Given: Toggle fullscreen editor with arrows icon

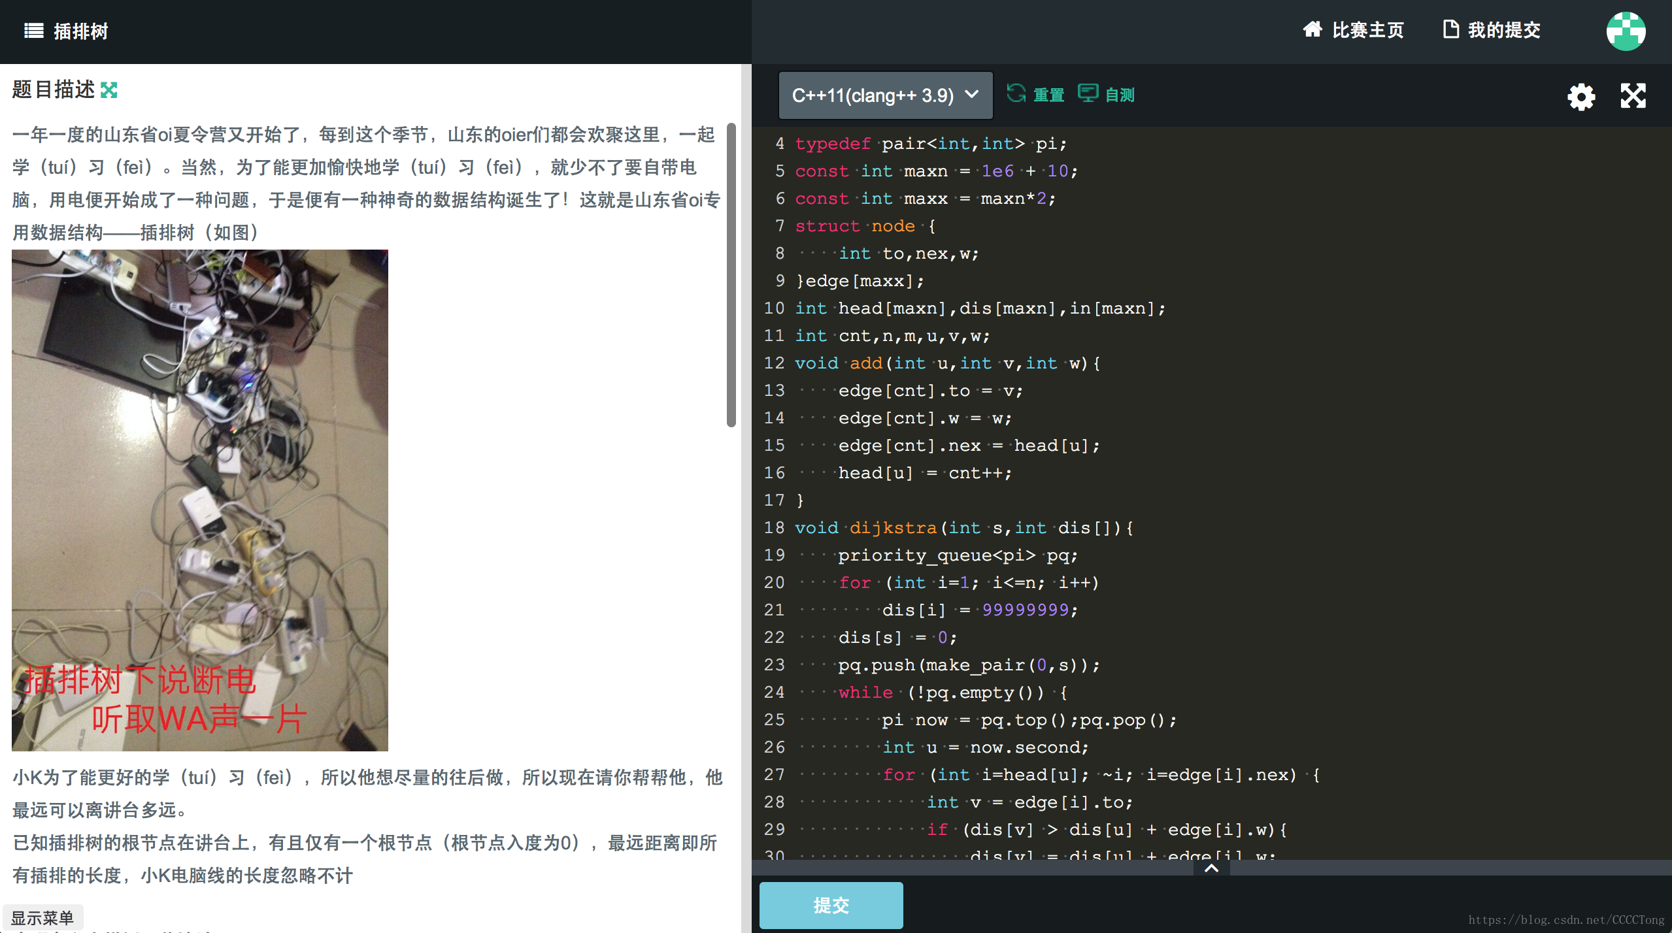Looking at the screenshot, I should [1633, 96].
